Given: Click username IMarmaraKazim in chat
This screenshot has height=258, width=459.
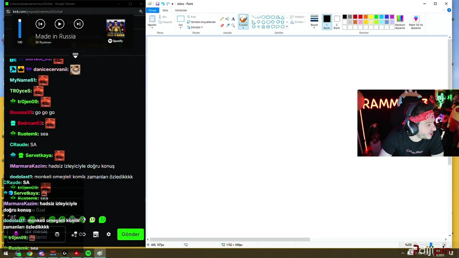Looking at the screenshot, I should [x=28, y=166].
